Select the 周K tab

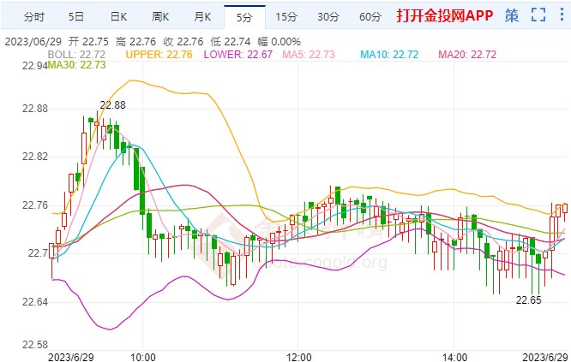(x=160, y=17)
